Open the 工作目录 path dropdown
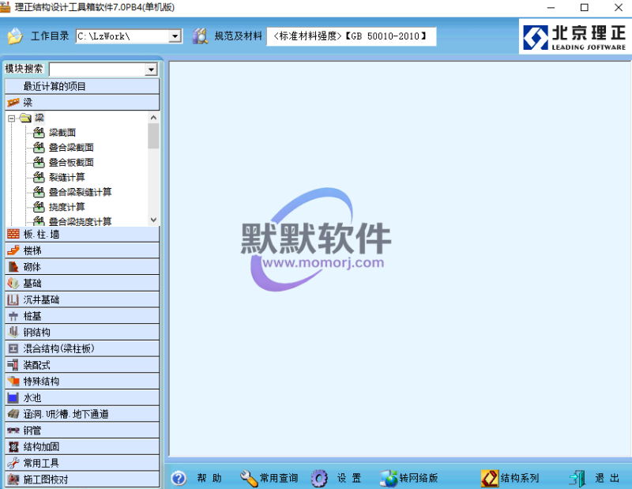 tap(175, 36)
